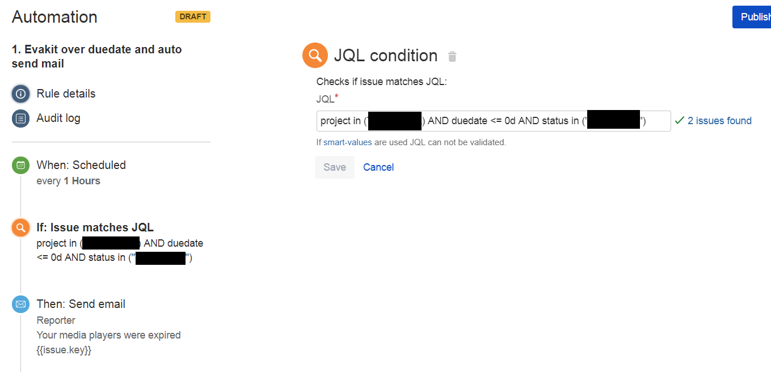The height and width of the screenshot is (372, 771).
Task: Delete JQL condition via trash icon
Action: click(452, 56)
